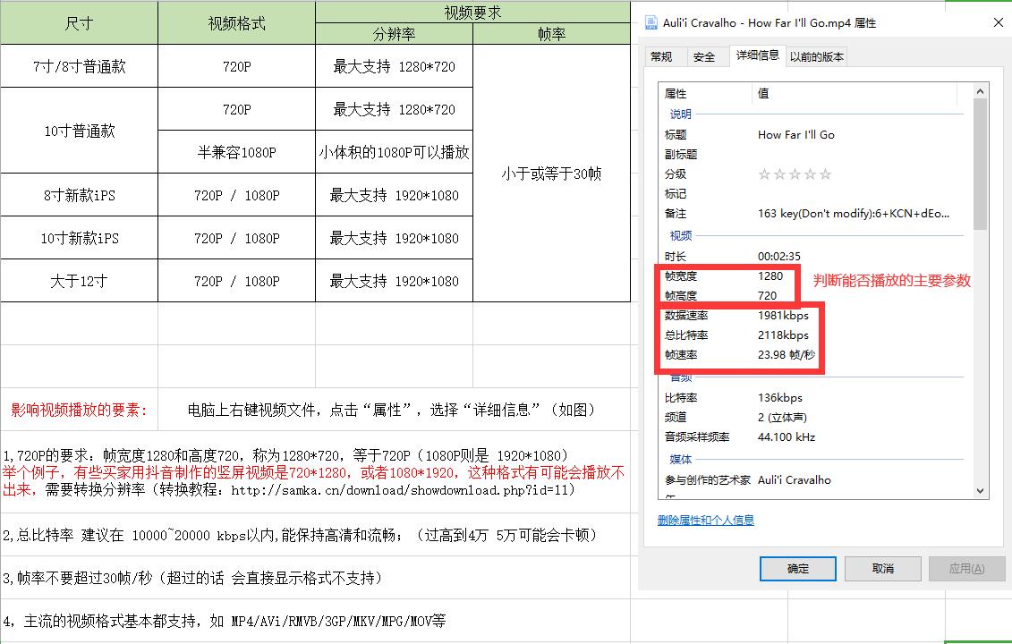
Task: Select the 详细信息 tab
Action: pos(759,55)
